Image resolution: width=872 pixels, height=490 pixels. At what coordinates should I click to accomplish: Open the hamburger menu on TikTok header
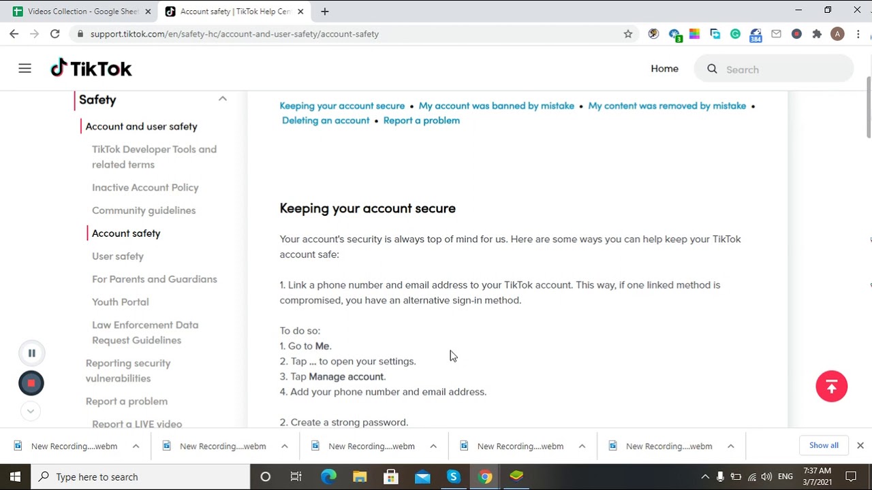[25, 69]
